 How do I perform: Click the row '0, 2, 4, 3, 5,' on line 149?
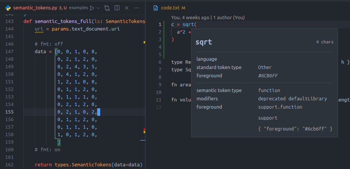click(77, 67)
